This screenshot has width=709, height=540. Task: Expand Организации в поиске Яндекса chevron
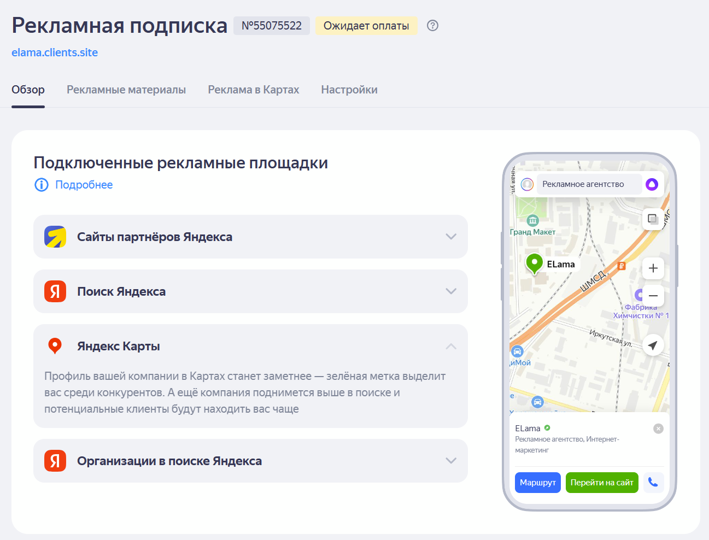point(451,461)
